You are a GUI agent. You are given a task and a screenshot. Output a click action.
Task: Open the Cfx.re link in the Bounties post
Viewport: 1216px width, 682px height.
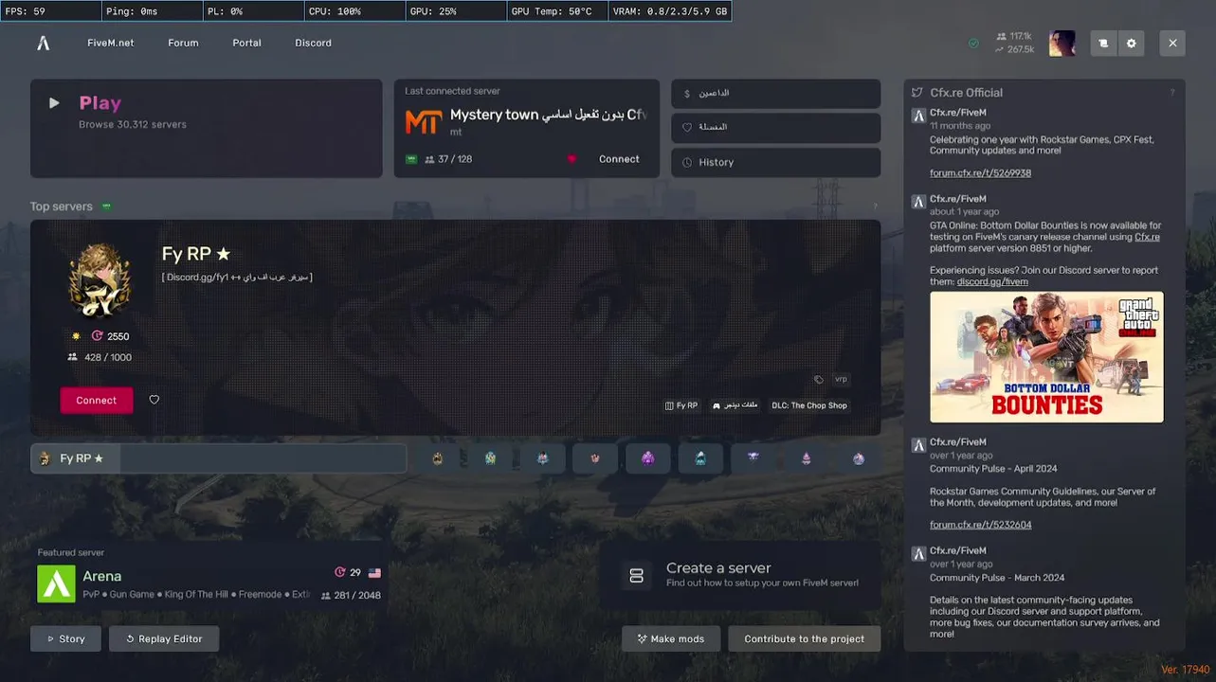[1147, 237]
